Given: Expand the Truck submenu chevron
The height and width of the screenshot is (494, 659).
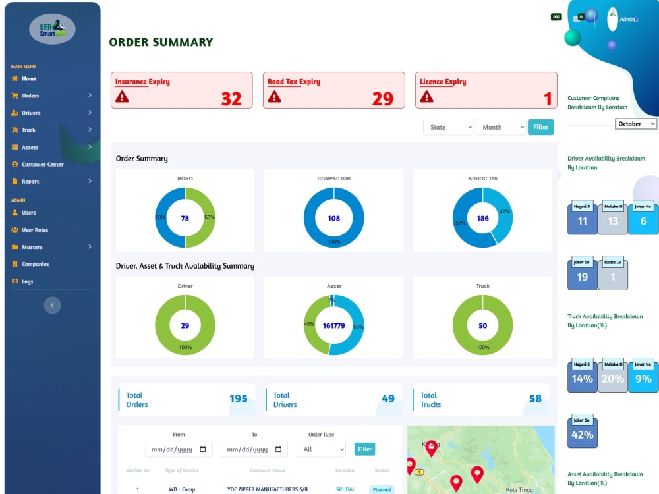Looking at the screenshot, I should (90, 130).
